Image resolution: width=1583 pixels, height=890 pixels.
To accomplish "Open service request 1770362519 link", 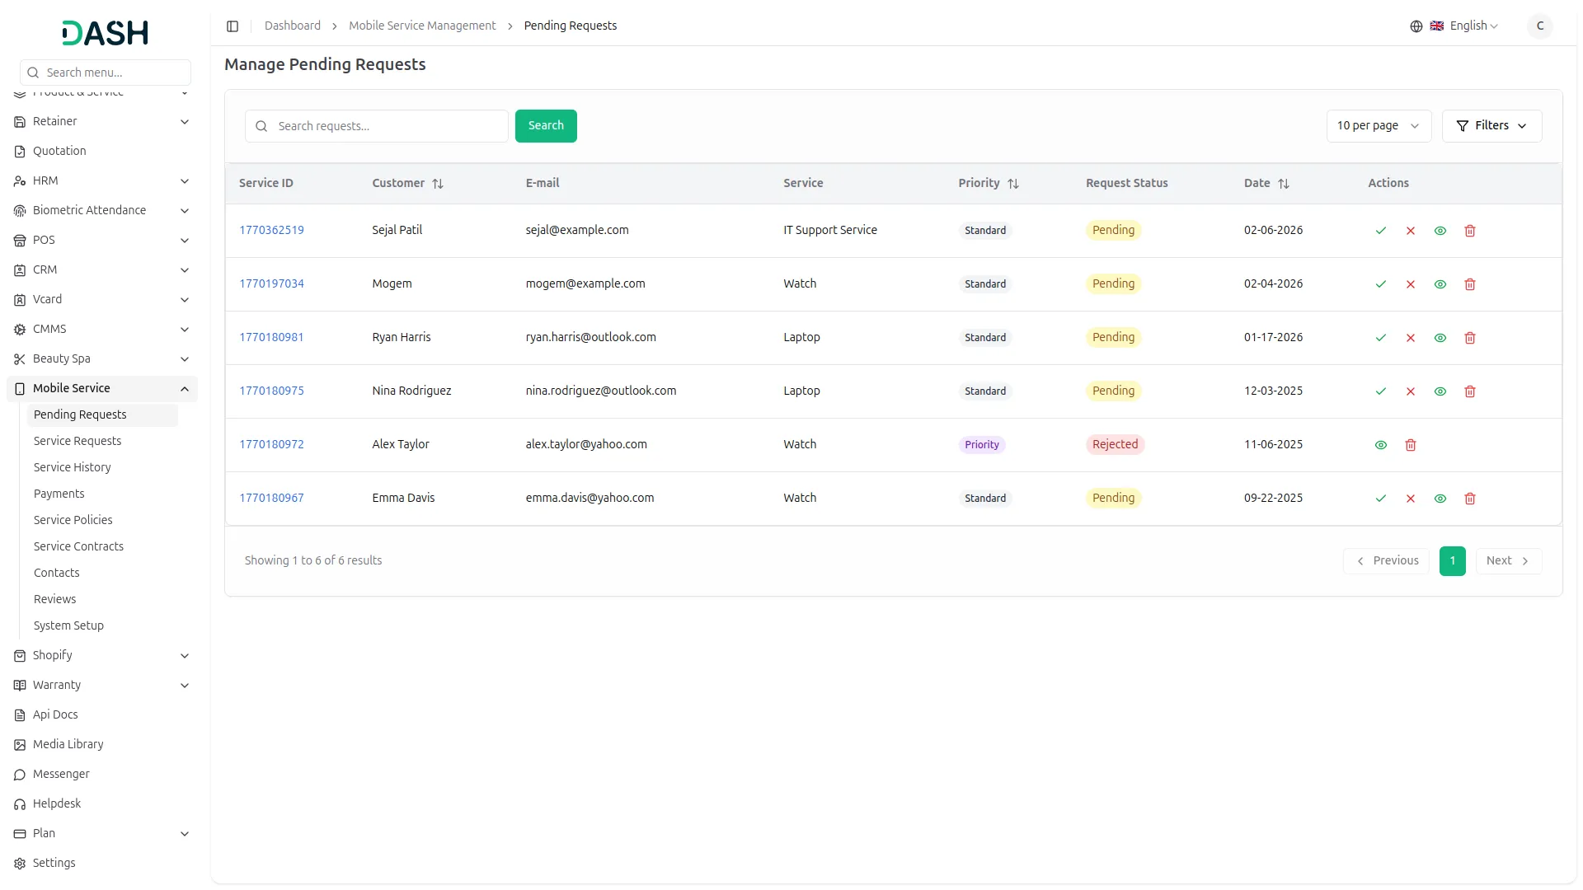I will click(271, 230).
